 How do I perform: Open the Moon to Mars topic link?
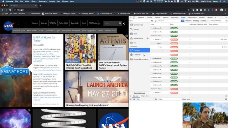(32, 31)
